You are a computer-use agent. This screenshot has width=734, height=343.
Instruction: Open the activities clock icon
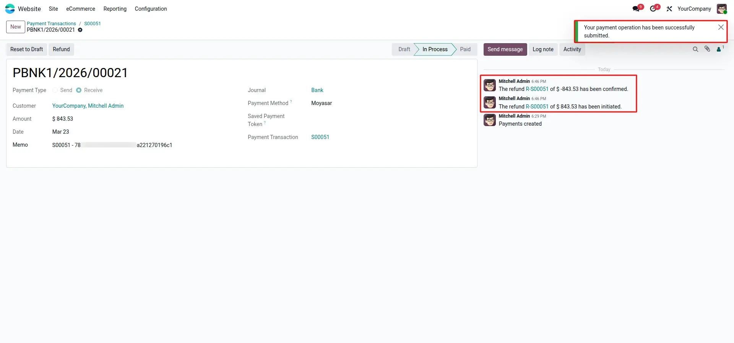[x=653, y=9]
